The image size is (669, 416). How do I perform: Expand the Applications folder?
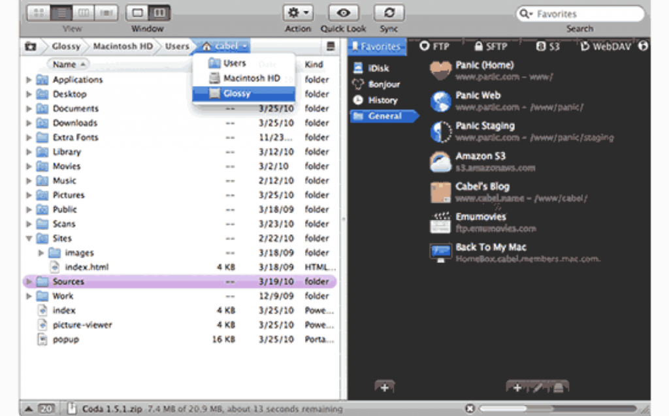click(x=29, y=80)
